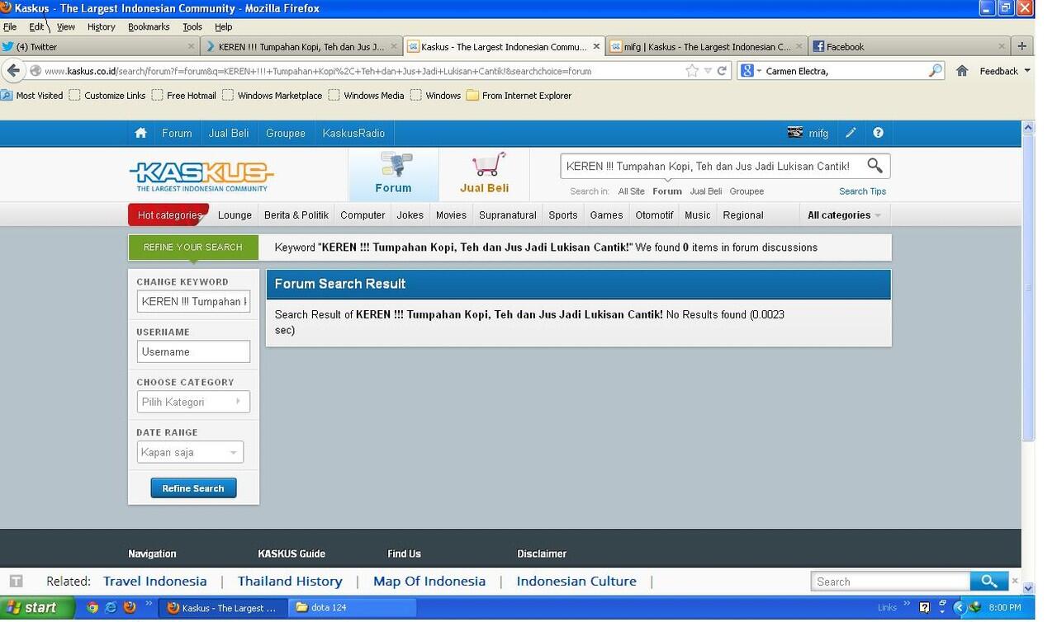The width and height of the screenshot is (1057, 622).
Task: Open the Bookmarks menu
Action: point(149,27)
